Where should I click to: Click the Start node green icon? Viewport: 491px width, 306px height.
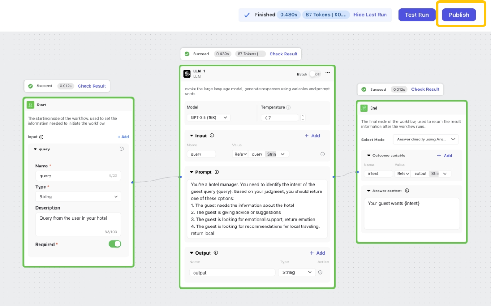click(x=30, y=105)
